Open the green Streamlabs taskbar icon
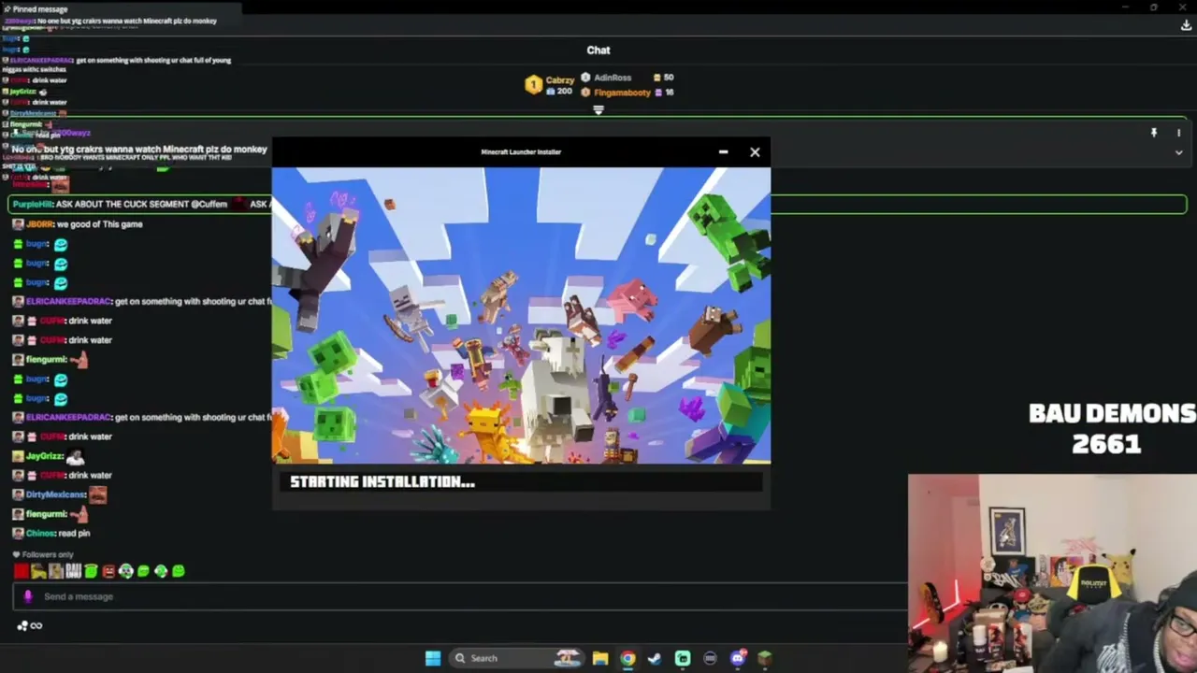The height and width of the screenshot is (673, 1197). (x=683, y=658)
